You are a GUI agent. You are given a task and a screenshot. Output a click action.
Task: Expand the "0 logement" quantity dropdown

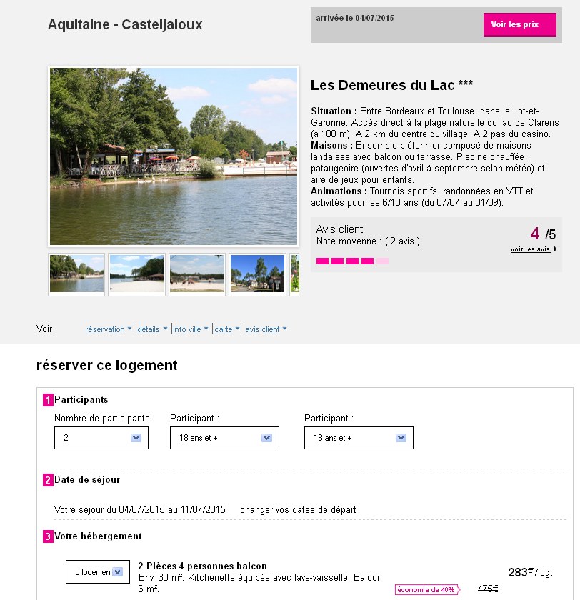coord(98,571)
